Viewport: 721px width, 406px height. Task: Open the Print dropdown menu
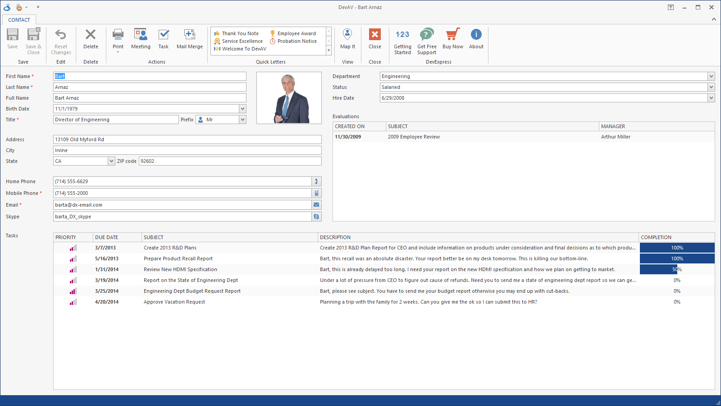[118, 40]
